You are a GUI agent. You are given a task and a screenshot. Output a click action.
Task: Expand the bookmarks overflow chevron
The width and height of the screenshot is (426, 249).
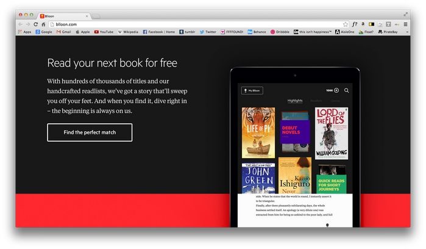[406, 32]
